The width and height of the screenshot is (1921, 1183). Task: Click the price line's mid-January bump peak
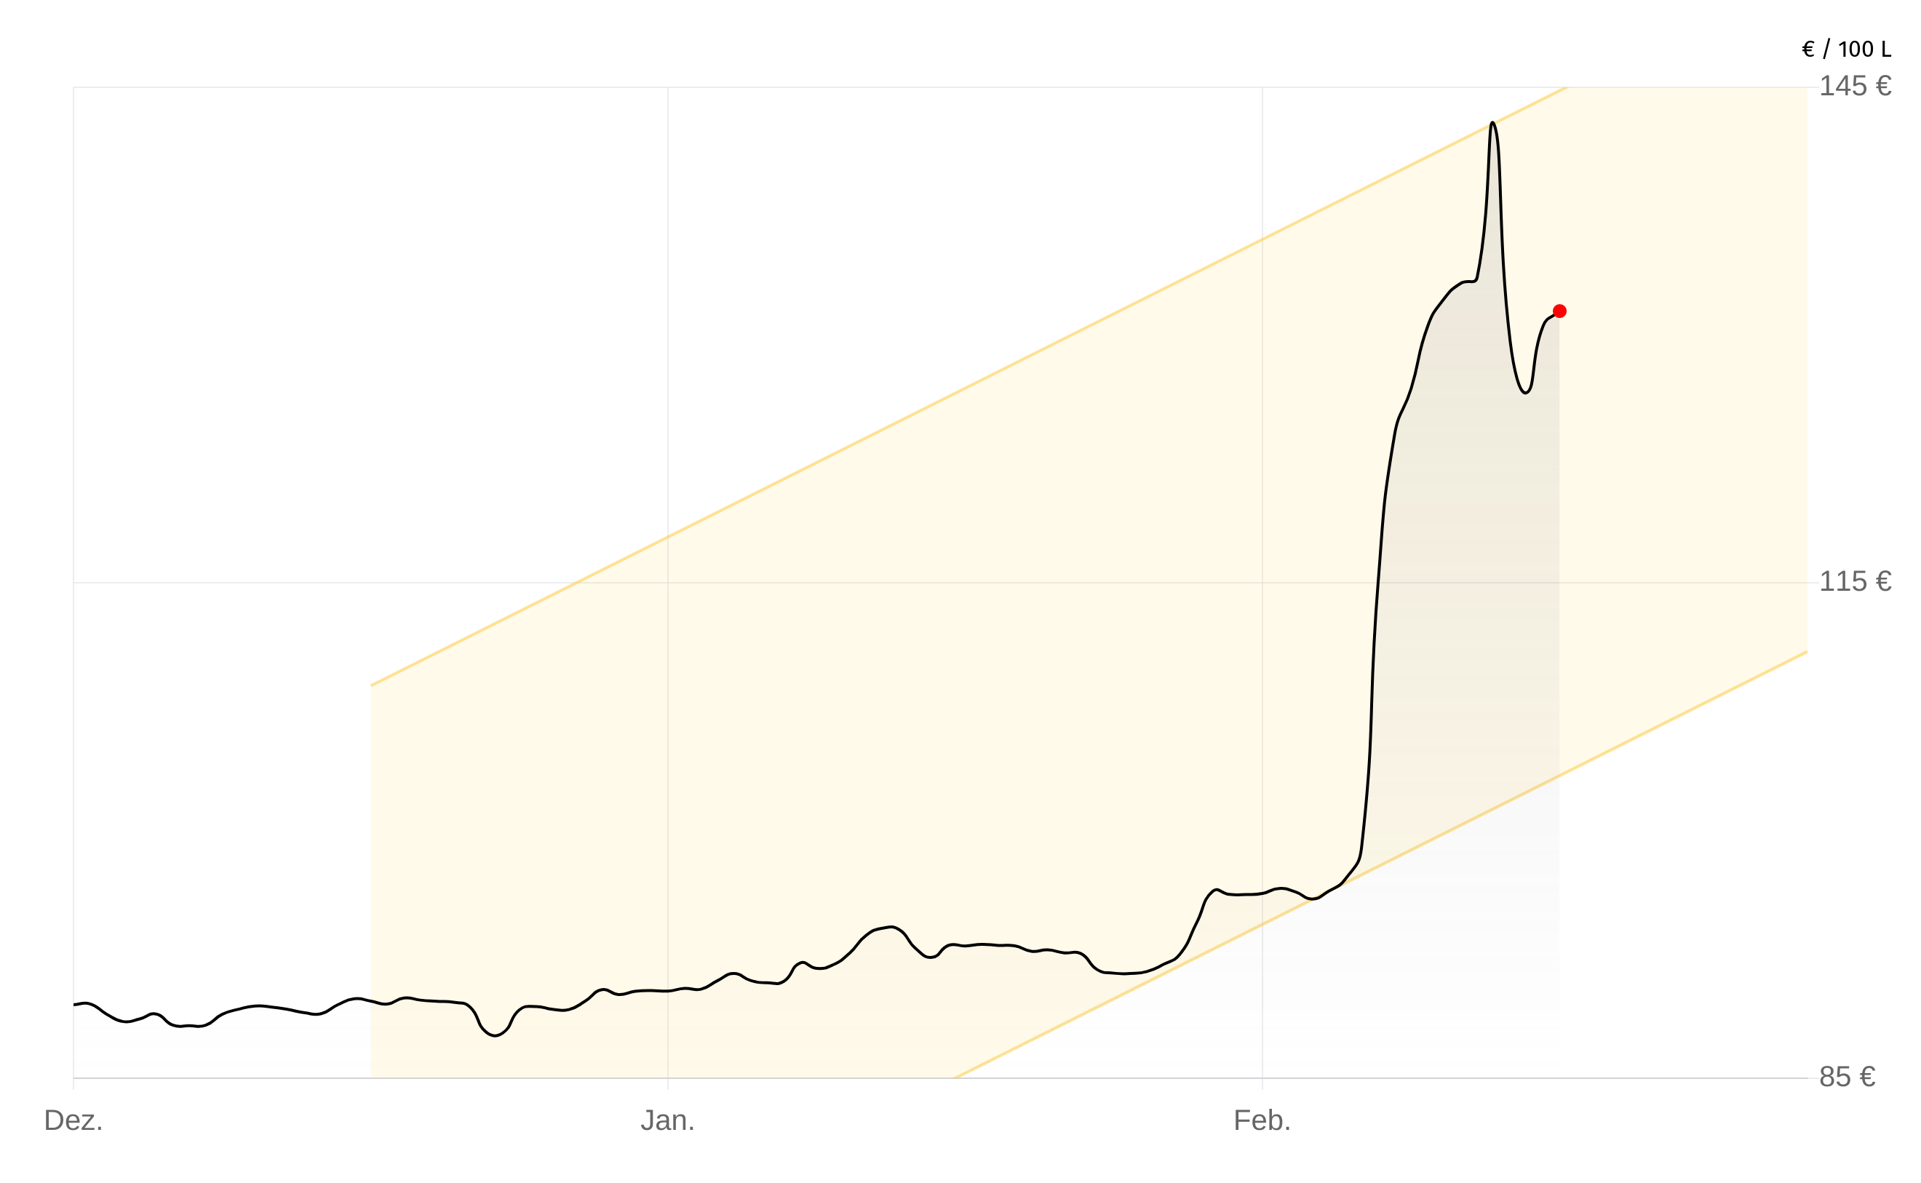(x=891, y=927)
